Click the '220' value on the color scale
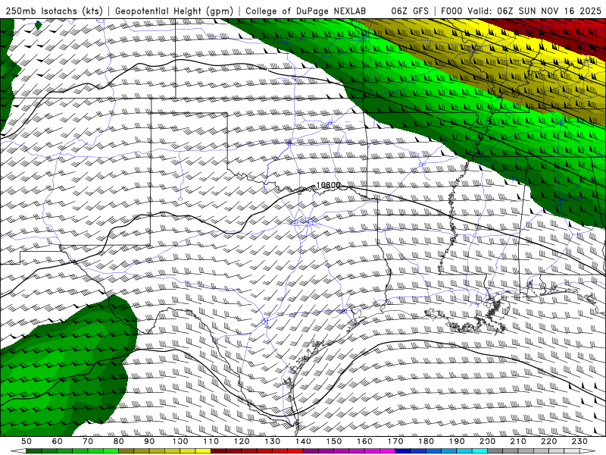Screen dimensions: 606x455 pos(549,441)
